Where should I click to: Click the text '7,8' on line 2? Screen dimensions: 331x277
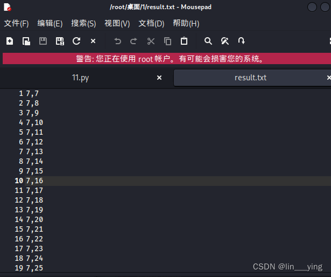coord(32,103)
